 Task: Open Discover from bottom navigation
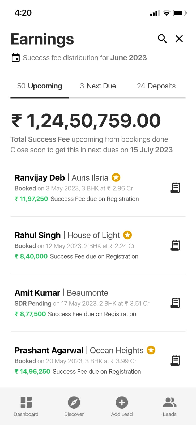click(74, 406)
